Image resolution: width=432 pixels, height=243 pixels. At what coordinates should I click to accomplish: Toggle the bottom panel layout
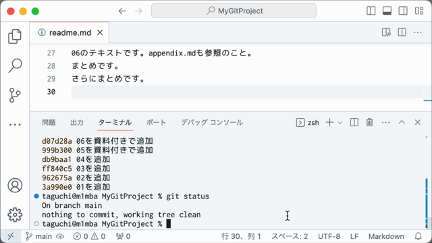pyautogui.click(x=387, y=11)
